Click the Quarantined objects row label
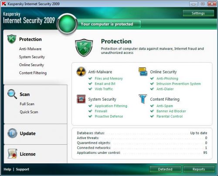This screenshot has height=176, width=218. (94, 143)
